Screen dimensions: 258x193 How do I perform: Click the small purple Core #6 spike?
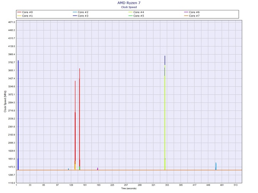[97, 169]
